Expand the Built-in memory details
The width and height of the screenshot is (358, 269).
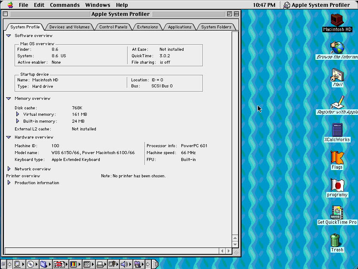point(18,121)
